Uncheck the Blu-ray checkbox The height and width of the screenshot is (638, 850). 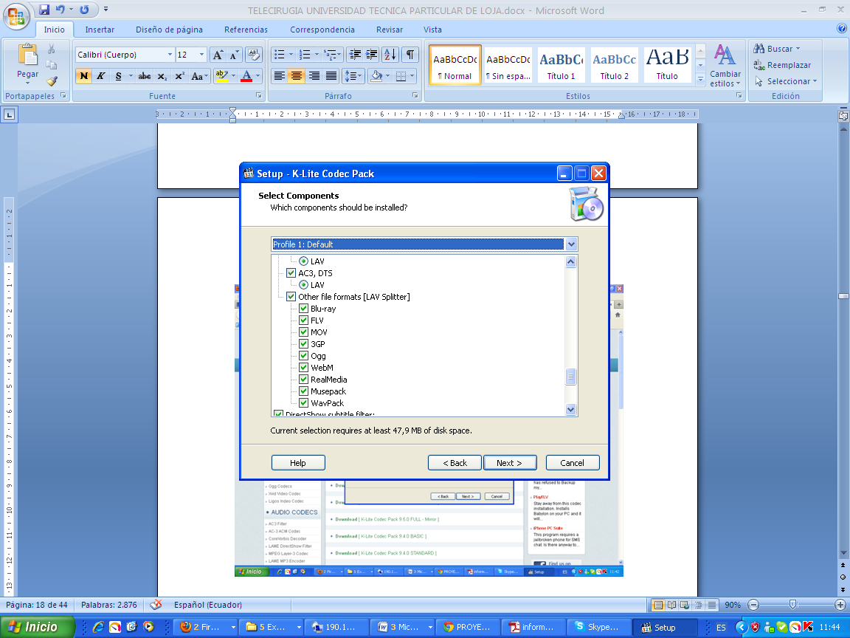(x=303, y=309)
